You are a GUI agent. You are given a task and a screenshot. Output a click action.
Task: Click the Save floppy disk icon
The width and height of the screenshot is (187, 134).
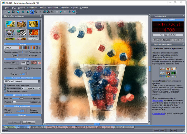(13, 12)
